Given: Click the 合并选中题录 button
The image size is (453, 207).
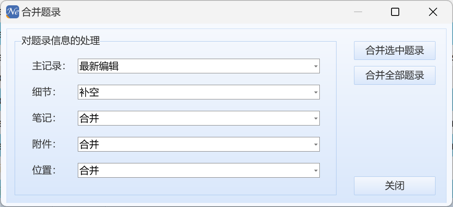Looking at the screenshot, I should tap(394, 51).
